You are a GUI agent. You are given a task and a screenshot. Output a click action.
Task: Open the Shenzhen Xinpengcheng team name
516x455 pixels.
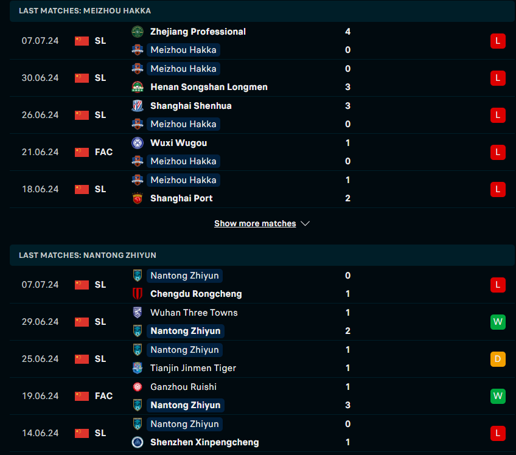point(204,442)
